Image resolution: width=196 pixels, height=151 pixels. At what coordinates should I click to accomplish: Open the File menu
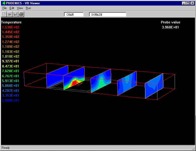tap(5, 8)
